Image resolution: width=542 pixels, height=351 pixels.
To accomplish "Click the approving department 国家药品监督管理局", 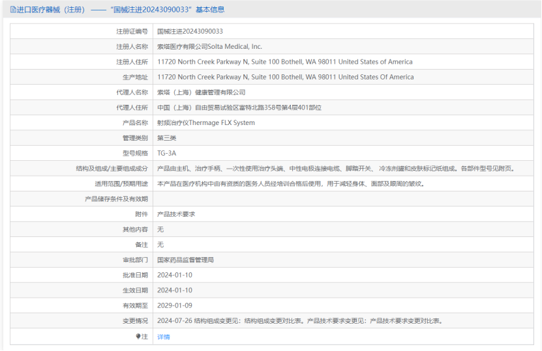I will click(x=185, y=260).
